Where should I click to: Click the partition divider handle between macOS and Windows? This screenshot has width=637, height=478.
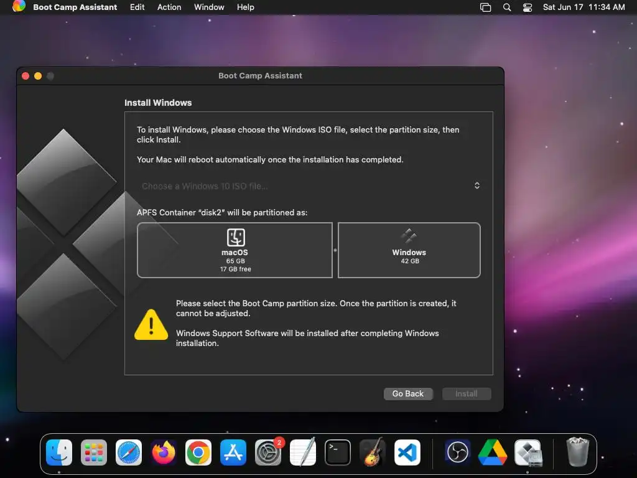coord(335,250)
